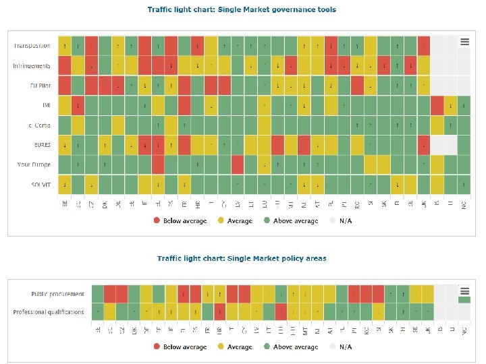Open the policy areas chart hamburger menu
Screen dimensions: 486x364
click(x=464, y=291)
